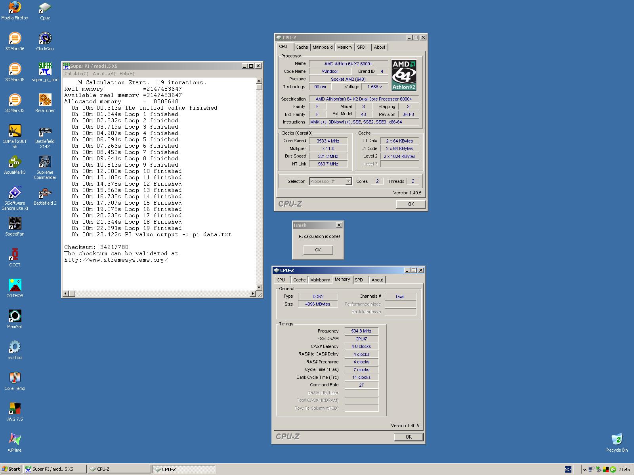The height and width of the screenshot is (475, 634).
Task: Open AquaMark3 desktop icon
Action: [x=15, y=165]
